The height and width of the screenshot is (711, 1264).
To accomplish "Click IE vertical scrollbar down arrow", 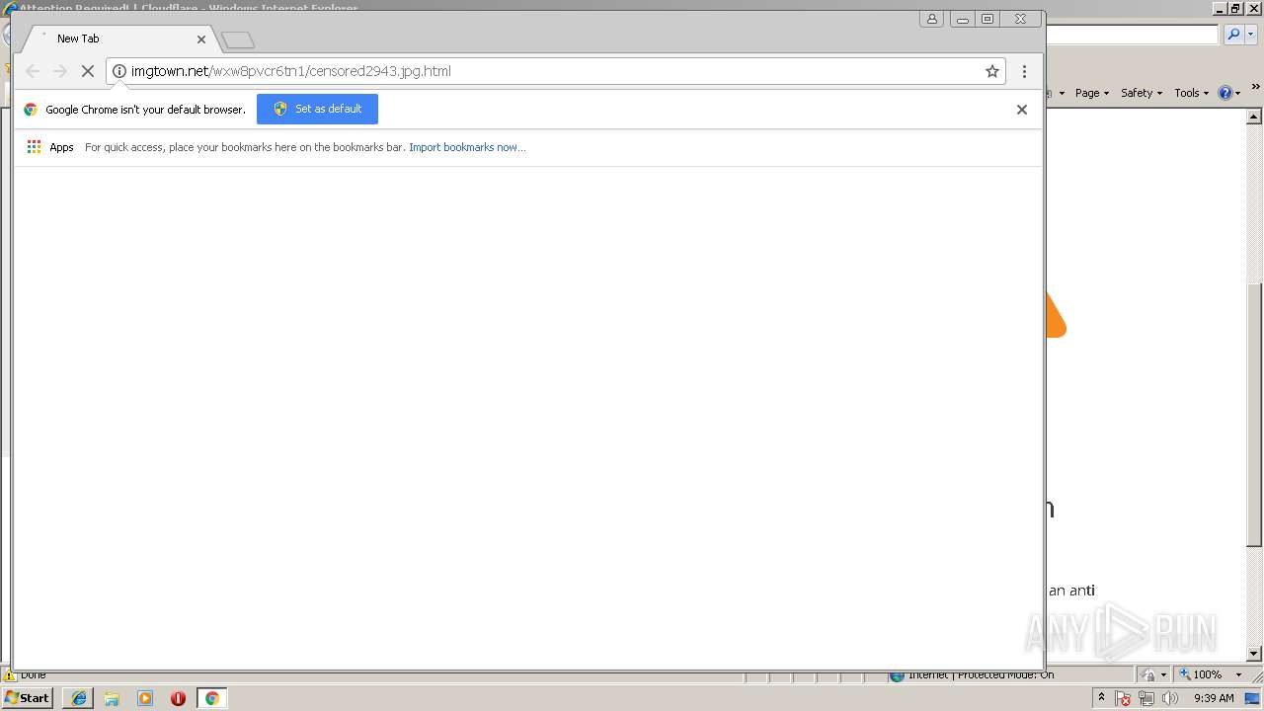I will pos(1254,653).
